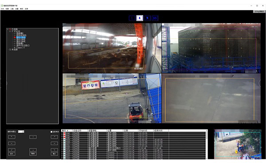The width and height of the screenshot is (266, 163).
Task: Click the PTZ pan left arrow button
Action: coord(12,144)
